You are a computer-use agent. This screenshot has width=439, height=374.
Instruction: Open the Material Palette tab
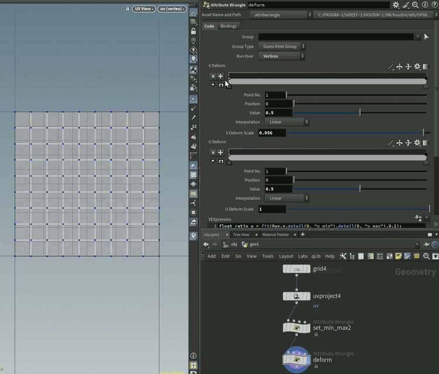point(275,235)
